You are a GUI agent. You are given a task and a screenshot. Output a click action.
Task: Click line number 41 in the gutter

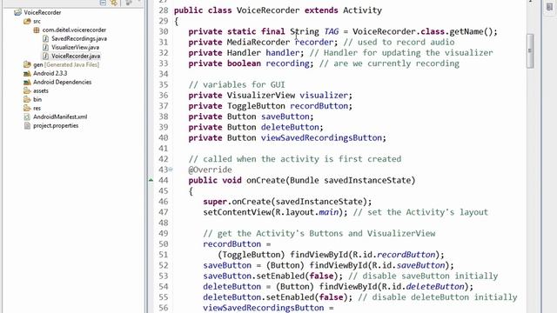point(164,149)
